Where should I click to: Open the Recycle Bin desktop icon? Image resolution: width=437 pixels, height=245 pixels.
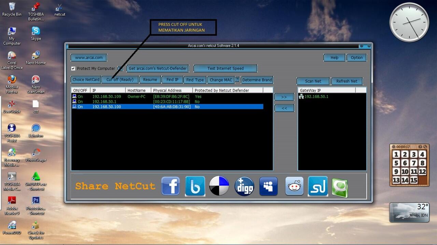point(12,9)
